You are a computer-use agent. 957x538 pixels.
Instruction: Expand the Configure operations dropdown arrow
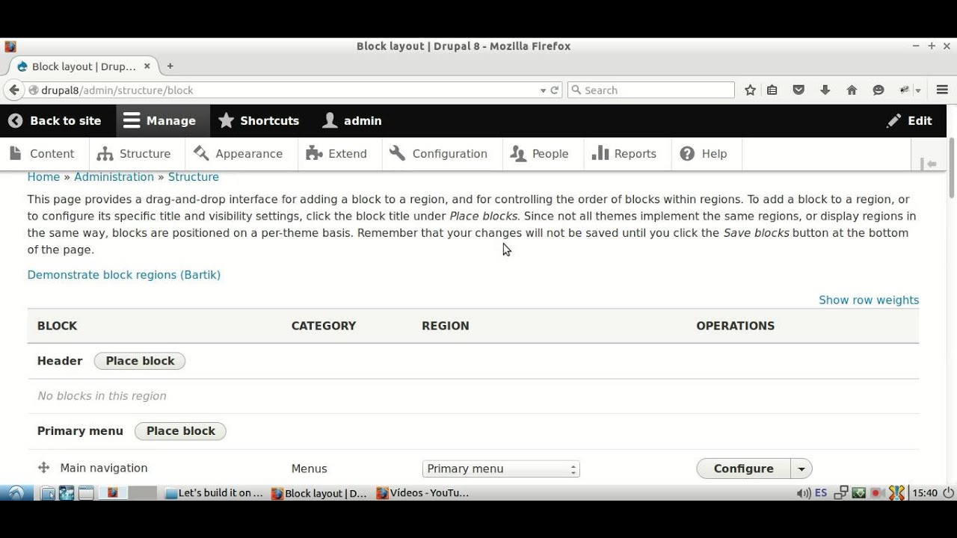pyautogui.click(x=801, y=469)
